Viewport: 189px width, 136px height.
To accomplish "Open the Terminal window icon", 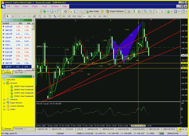I will (76, 11).
